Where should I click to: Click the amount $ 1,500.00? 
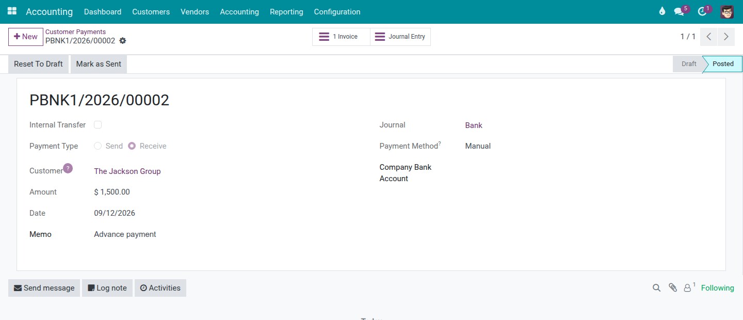(x=112, y=192)
